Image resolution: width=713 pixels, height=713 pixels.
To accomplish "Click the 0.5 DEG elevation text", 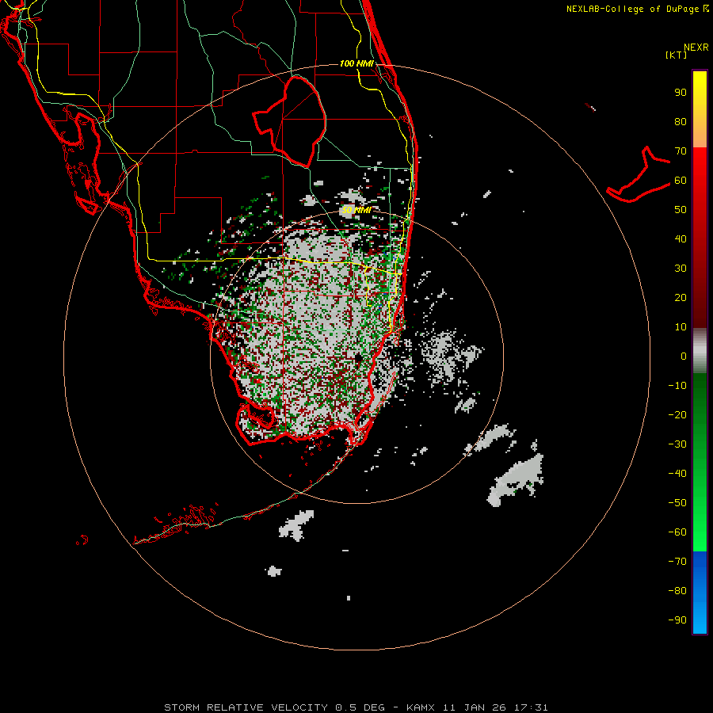I will (x=360, y=707).
